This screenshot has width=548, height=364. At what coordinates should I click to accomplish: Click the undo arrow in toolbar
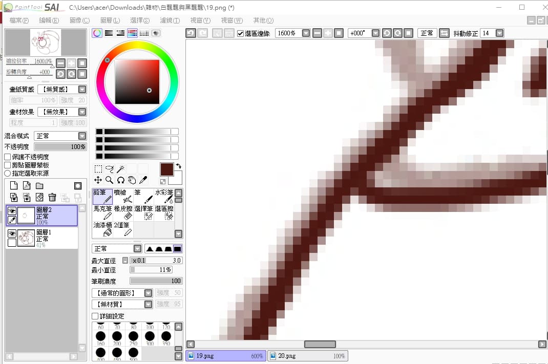[x=191, y=33]
